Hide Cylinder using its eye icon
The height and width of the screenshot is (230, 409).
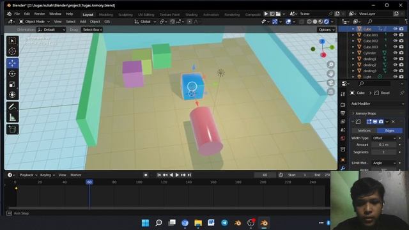(395, 52)
